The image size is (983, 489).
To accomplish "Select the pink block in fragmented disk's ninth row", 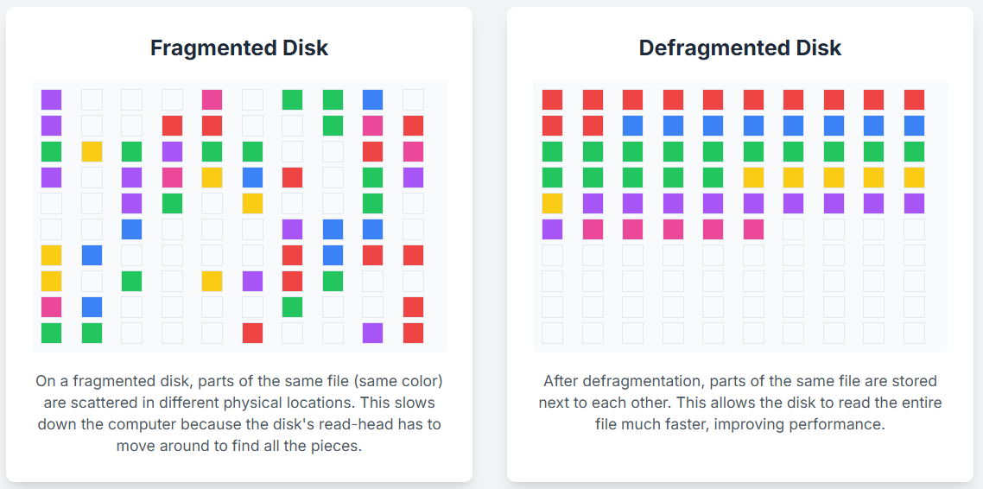I will click(x=52, y=308).
